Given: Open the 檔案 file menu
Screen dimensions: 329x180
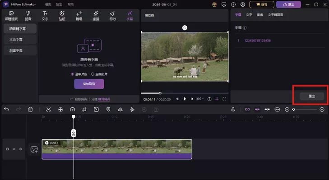Looking at the screenshot, I should pos(48,4).
